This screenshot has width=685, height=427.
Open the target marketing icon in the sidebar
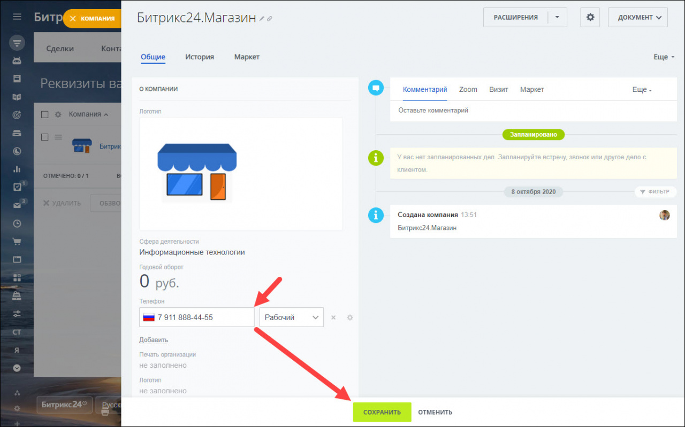point(17,115)
